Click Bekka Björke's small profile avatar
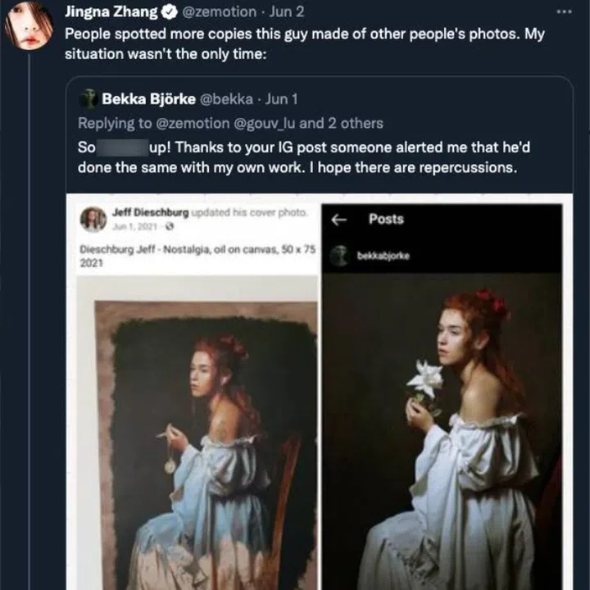This screenshot has width=590, height=590. 88,99
